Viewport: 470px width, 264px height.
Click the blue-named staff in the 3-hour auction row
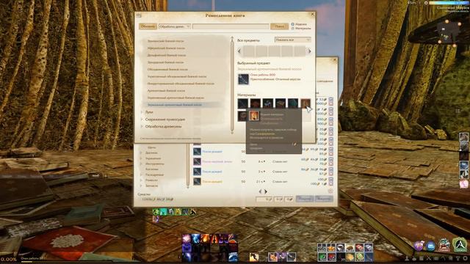(x=212, y=172)
